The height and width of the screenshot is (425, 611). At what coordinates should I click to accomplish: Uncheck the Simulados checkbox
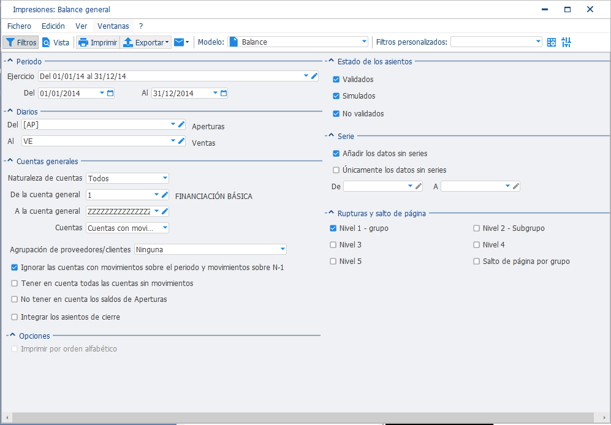336,96
